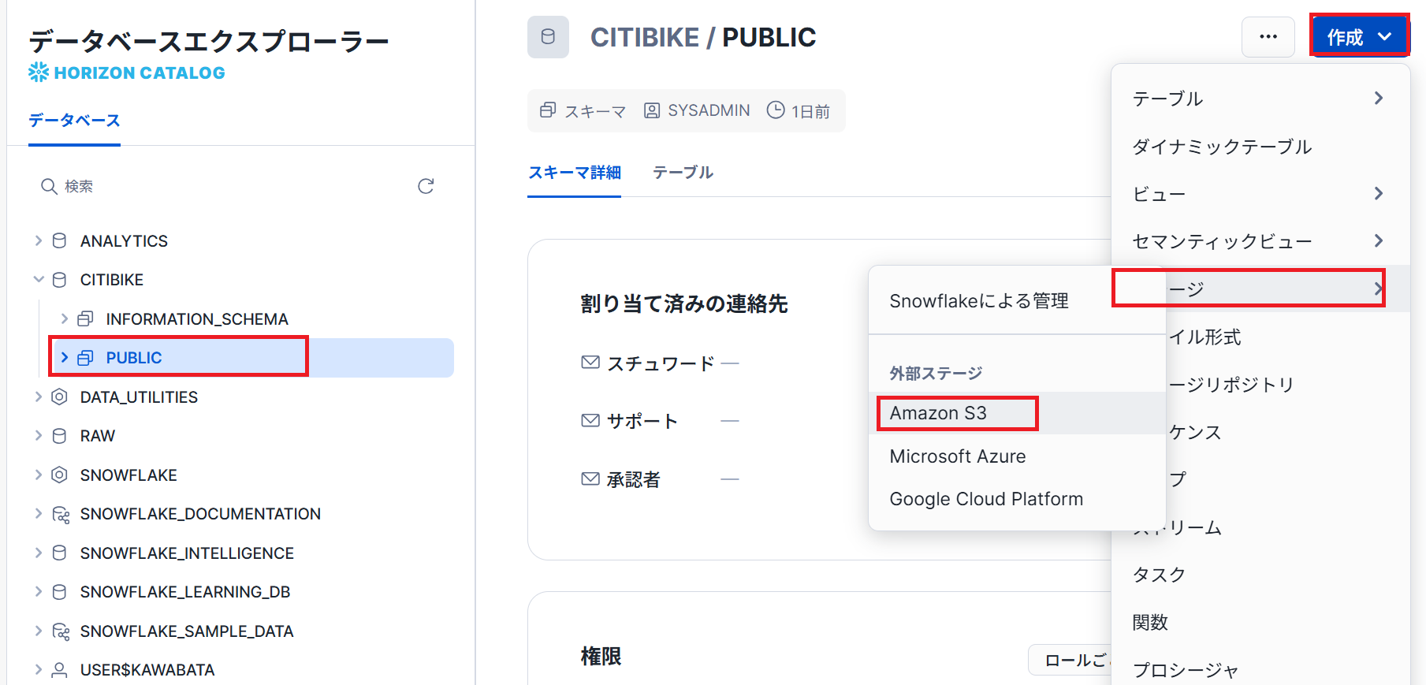Click the ロールご... button in 権限 section

(1070, 660)
